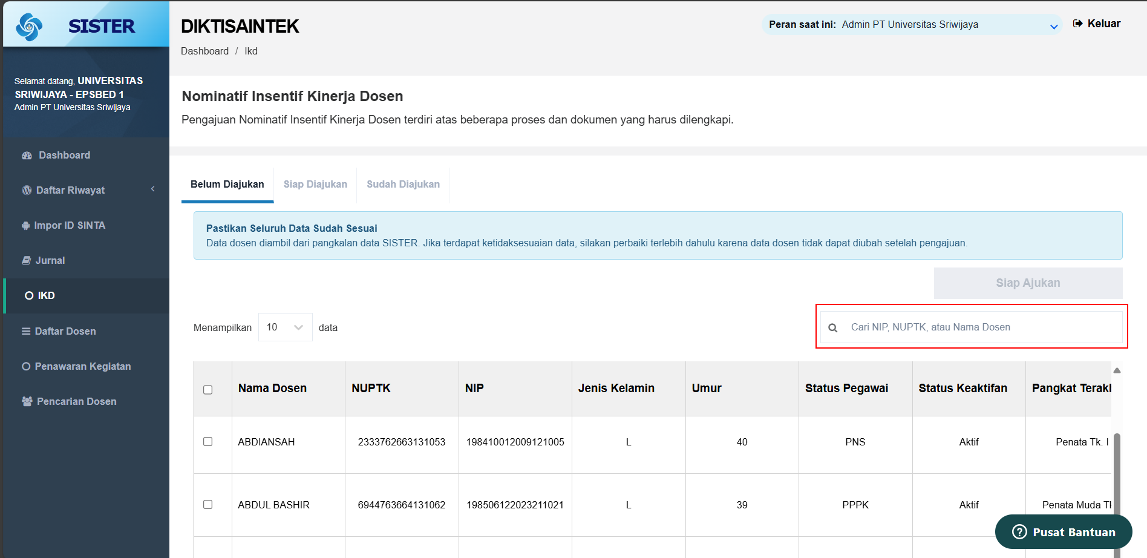The height and width of the screenshot is (558, 1147).
Task: Click the PPPK status cell
Action: 855,505
